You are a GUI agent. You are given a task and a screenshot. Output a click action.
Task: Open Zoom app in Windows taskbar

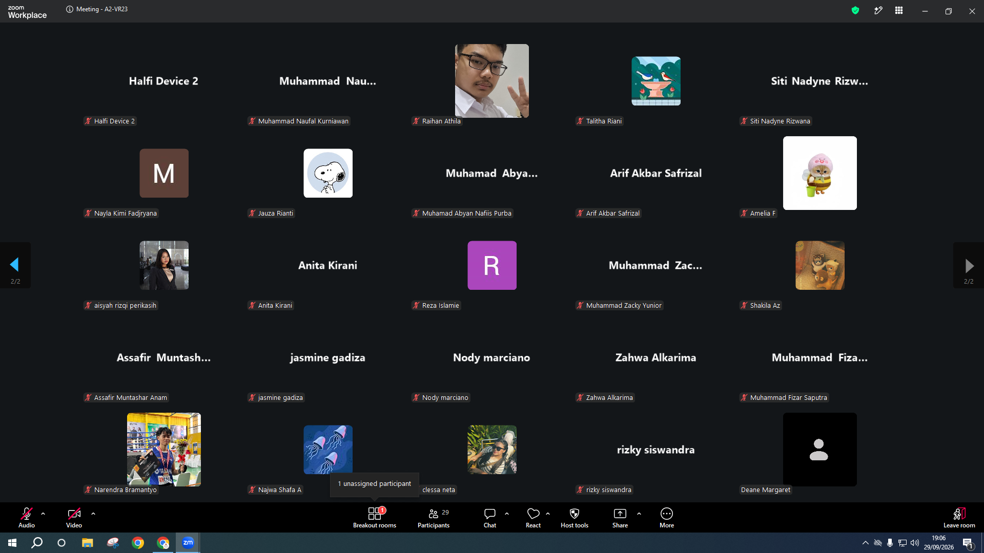[x=188, y=543]
